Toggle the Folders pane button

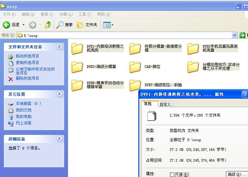point(87,25)
